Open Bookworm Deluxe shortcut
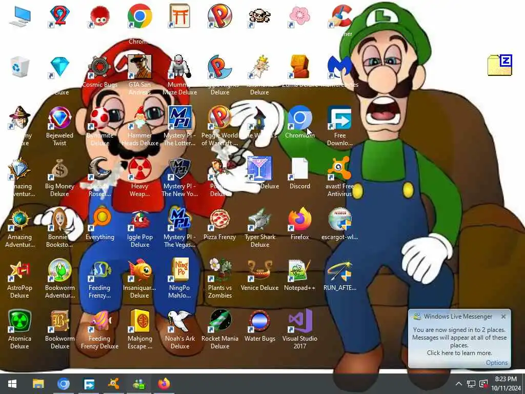Viewport: 525px width, 394px height. [x=59, y=321]
